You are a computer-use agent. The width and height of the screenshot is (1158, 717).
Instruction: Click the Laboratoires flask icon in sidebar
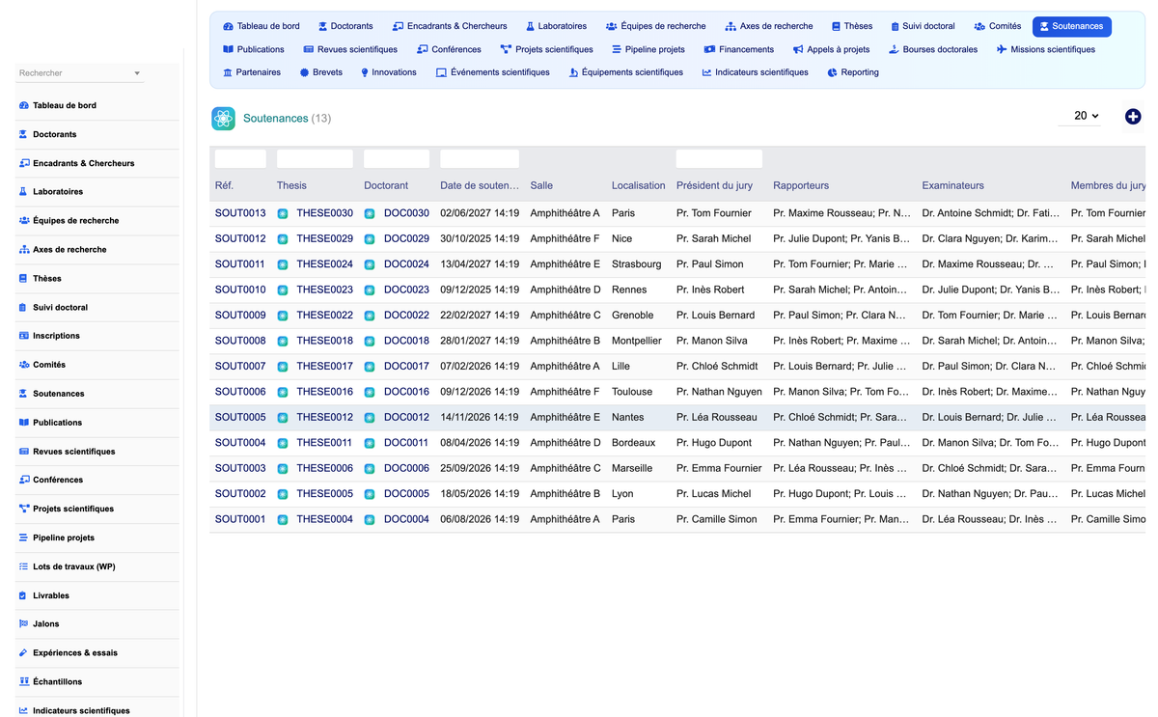[x=24, y=192]
